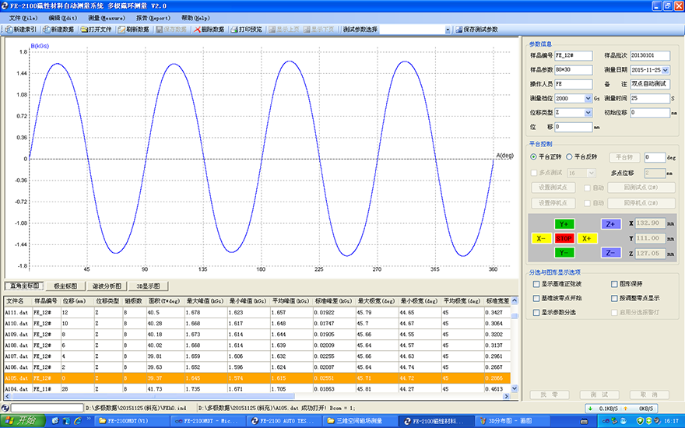Click the 刷新数据 (refresh data) toolbar icon

click(x=122, y=30)
